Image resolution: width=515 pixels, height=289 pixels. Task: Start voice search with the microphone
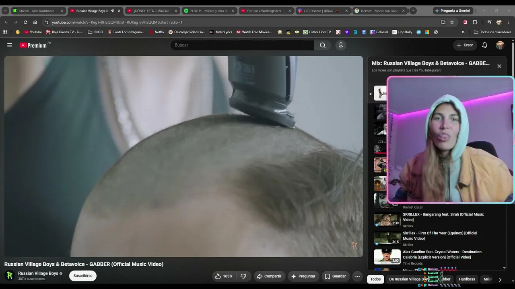[x=341, y=45]
